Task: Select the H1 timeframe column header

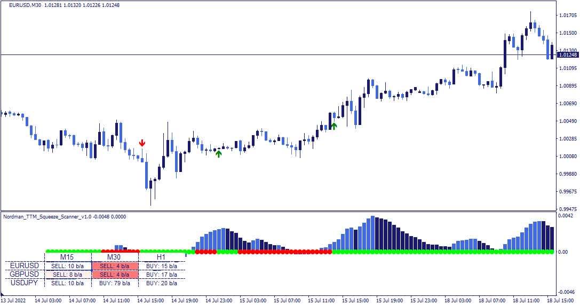Action: click(161, 257)
